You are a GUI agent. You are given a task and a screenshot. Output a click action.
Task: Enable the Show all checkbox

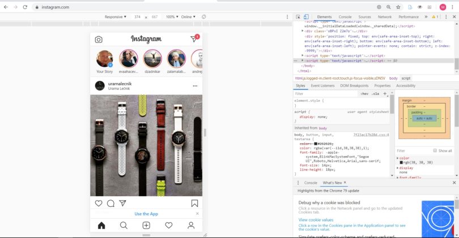click(435, 151)
